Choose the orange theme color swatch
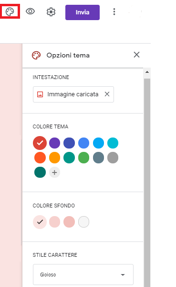This screenshot has height=287, width=176. (54, 158)
